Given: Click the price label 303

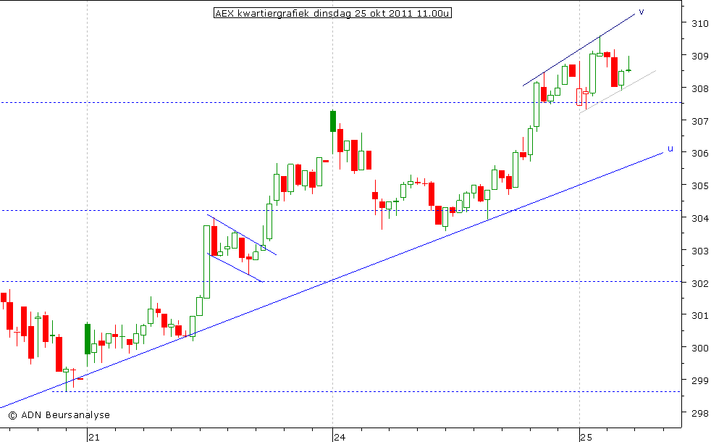Looking at the screenshot, I should (699, 251).
